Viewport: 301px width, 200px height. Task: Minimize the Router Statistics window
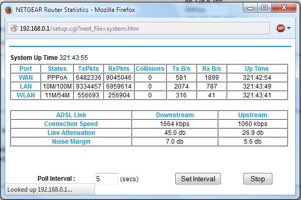[251, 8]
